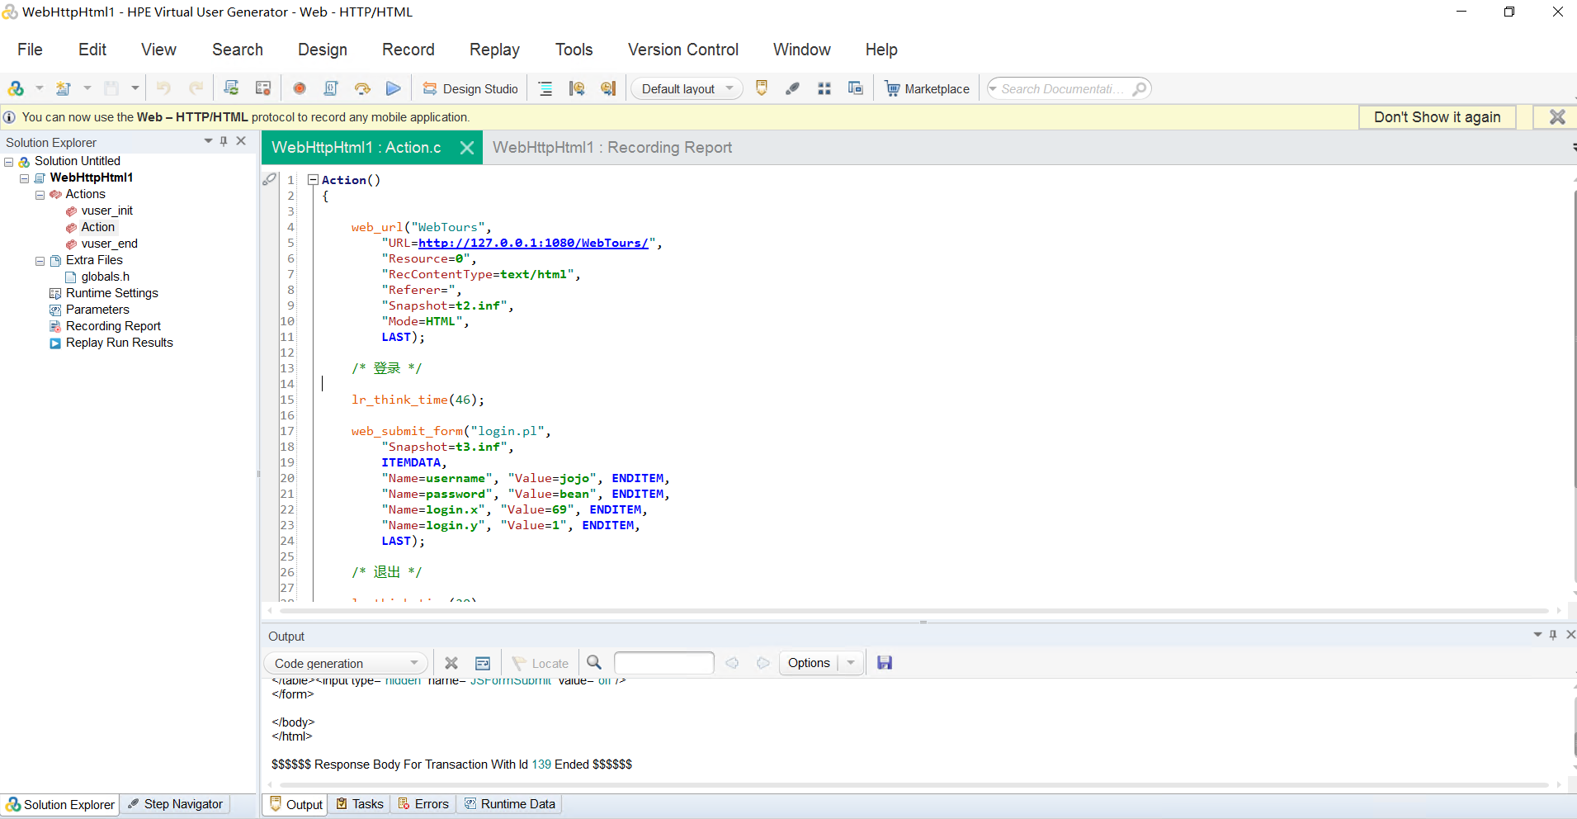This screenshot has width=1577, height=819.
Task: Open Runtime Settings in Solution Explorer
Action: pyautogui.click(x=112, y=293)
